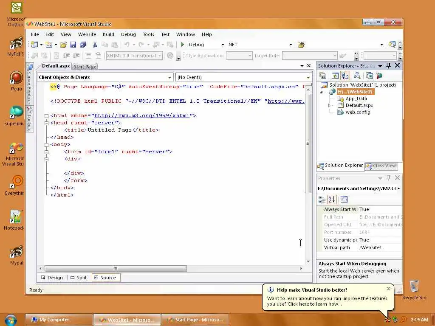Click the Outlook desktop shortcut icon
This screenshot has width=435, height=326.
tap(16, 8)
